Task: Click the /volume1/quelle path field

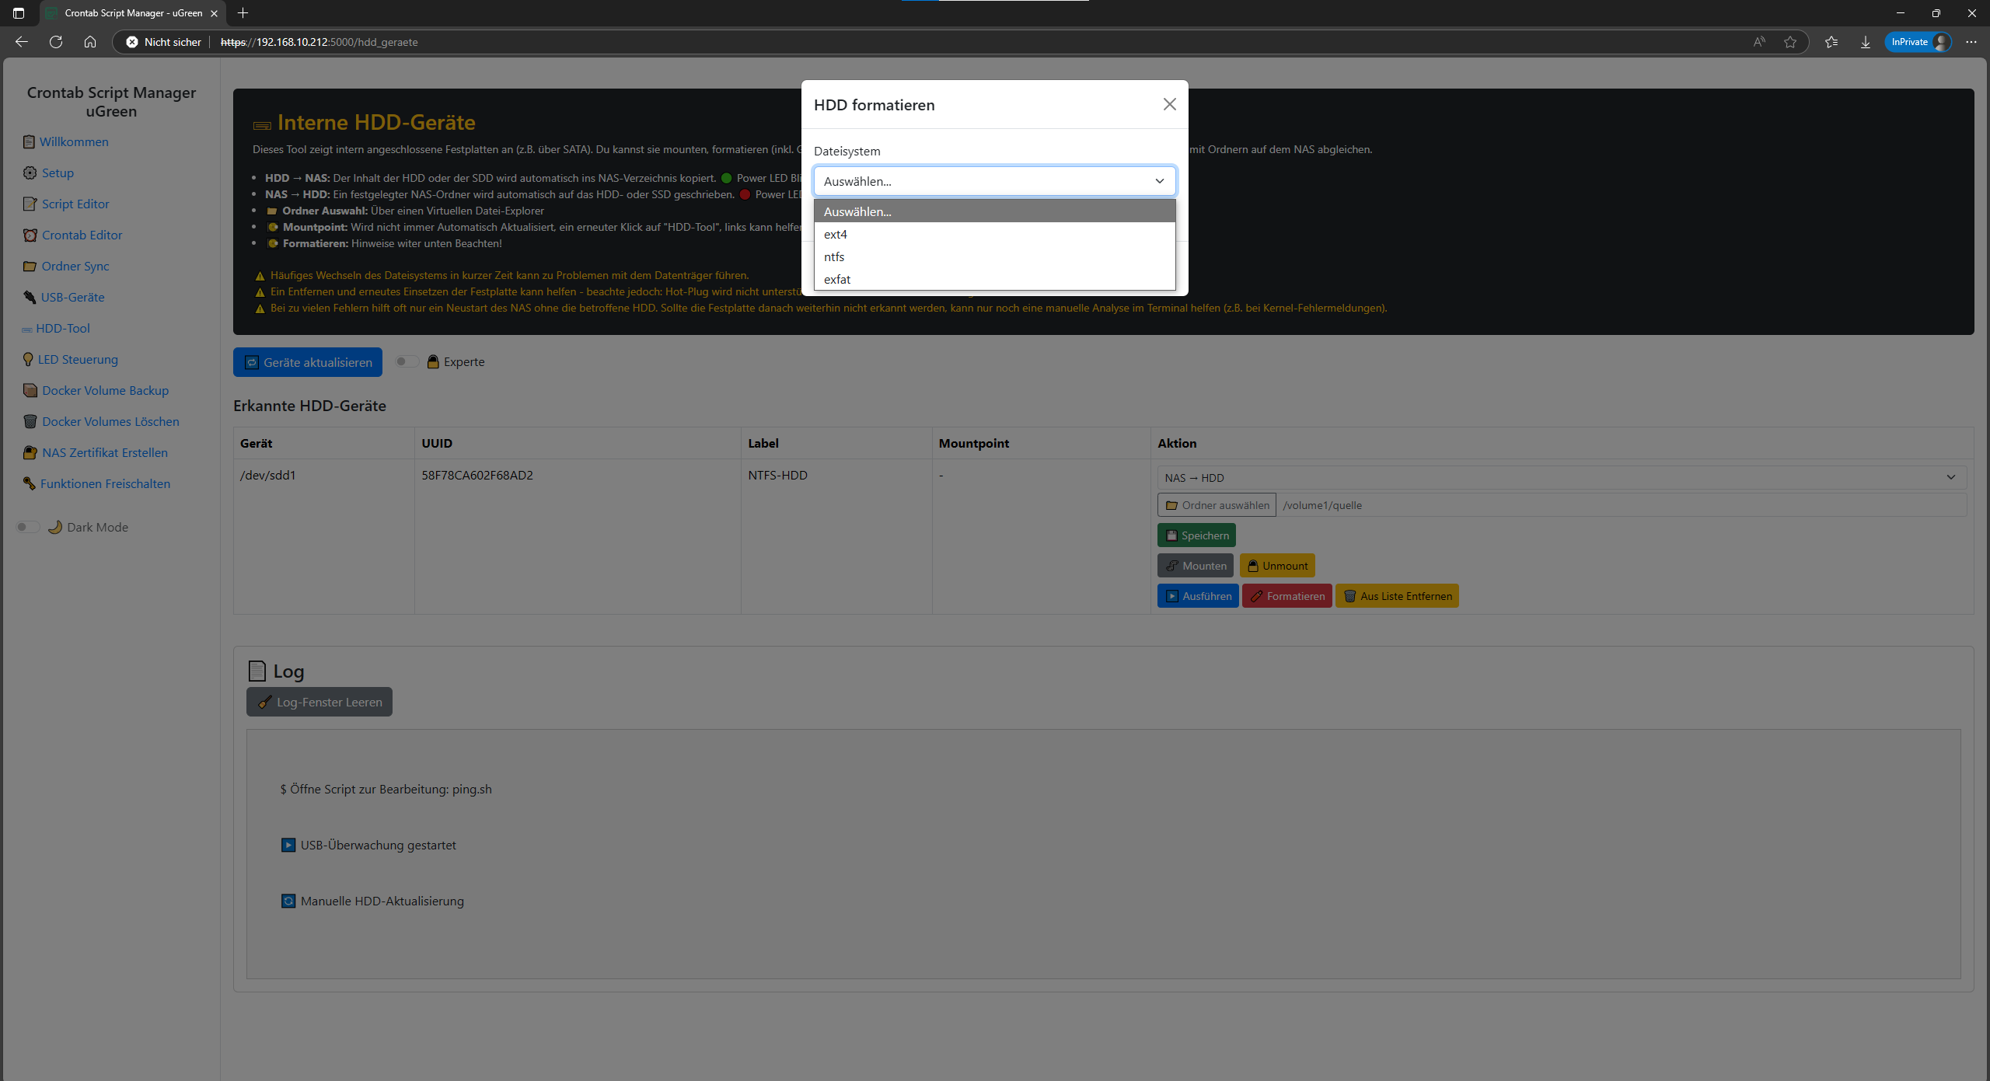Action: click(x=1622, y=505)
